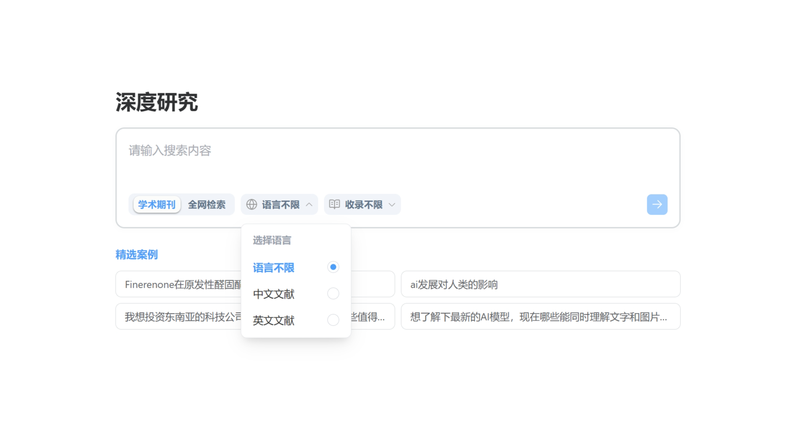799x424 pixels.
Task: Select the 学术期刊 tab
Action: click(x=156, y=205)
